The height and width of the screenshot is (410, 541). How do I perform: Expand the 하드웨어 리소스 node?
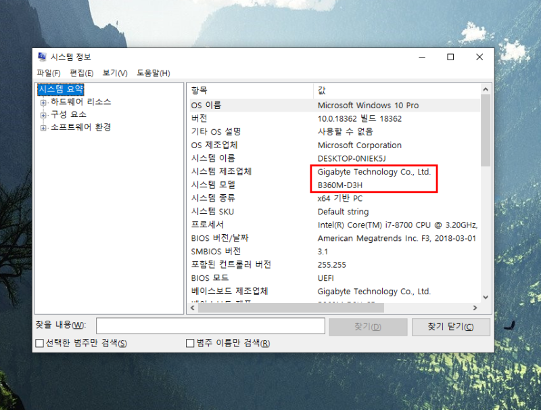point(43,102)
